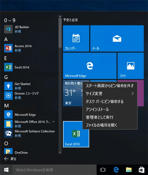Click the Windows Start button
The width and height of the screenshot is (148, 175).
[x=6, y=170]
